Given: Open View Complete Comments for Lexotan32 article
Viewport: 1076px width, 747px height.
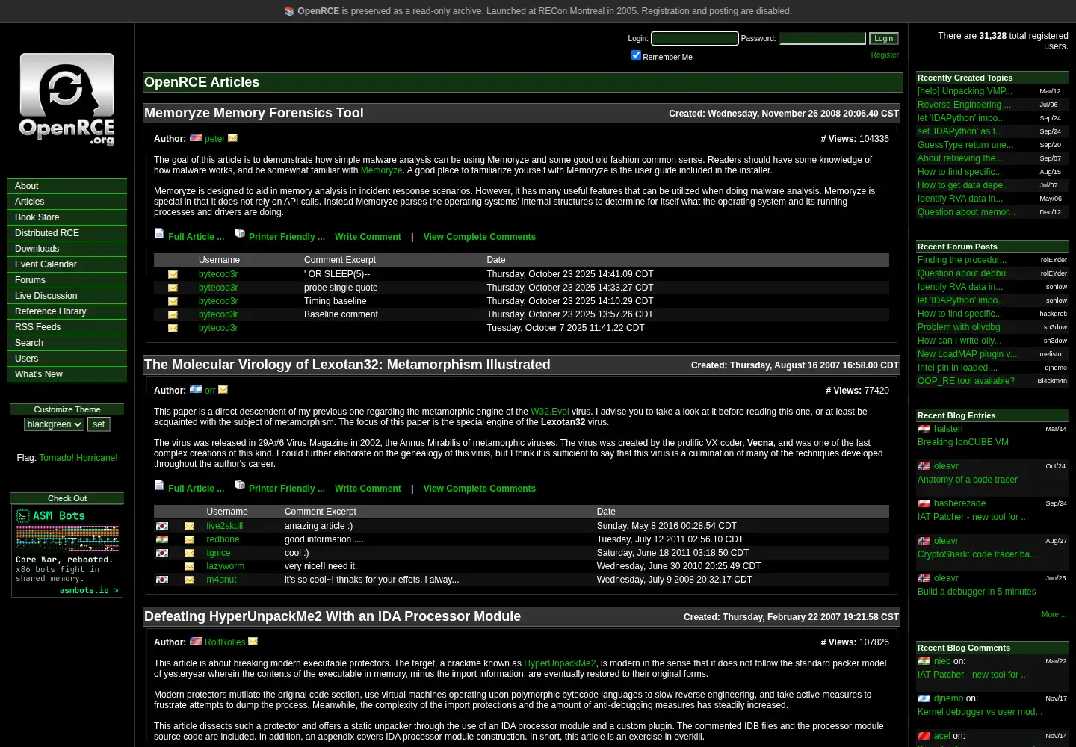Looking at the screenshot, I should coord(480,489).
